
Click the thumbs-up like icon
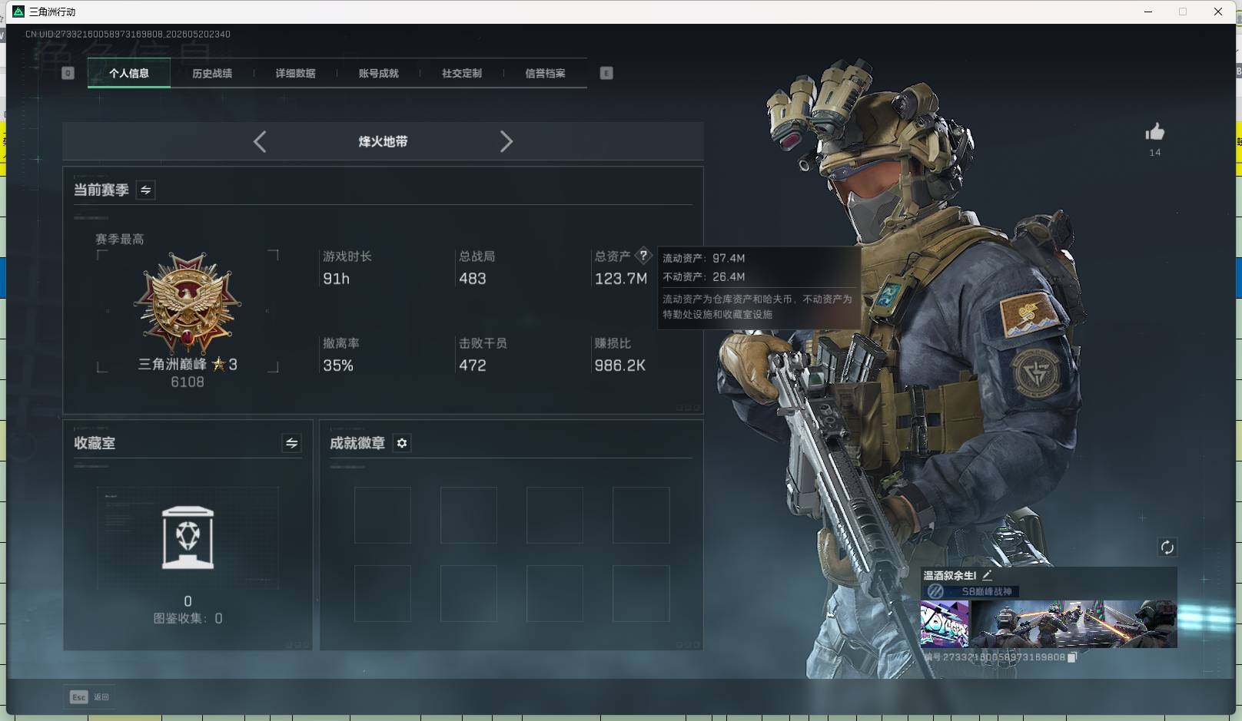[1154, 132]
